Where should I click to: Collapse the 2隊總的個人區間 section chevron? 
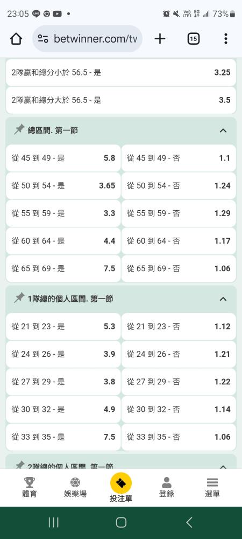pos(223,466)
